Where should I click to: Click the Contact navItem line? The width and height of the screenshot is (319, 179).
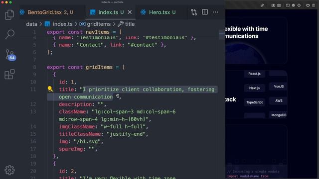click(x=110, y=45)
